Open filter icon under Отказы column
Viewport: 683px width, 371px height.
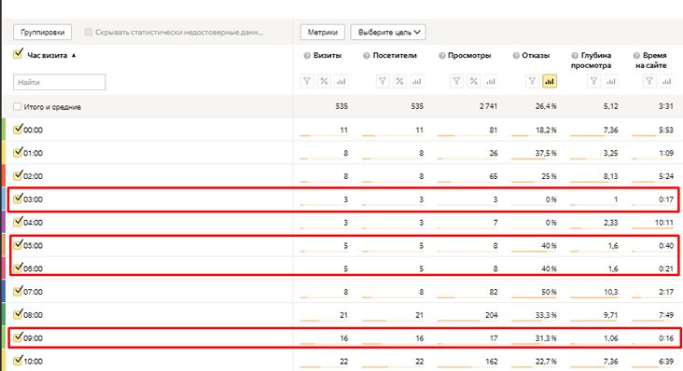point(532,81)
